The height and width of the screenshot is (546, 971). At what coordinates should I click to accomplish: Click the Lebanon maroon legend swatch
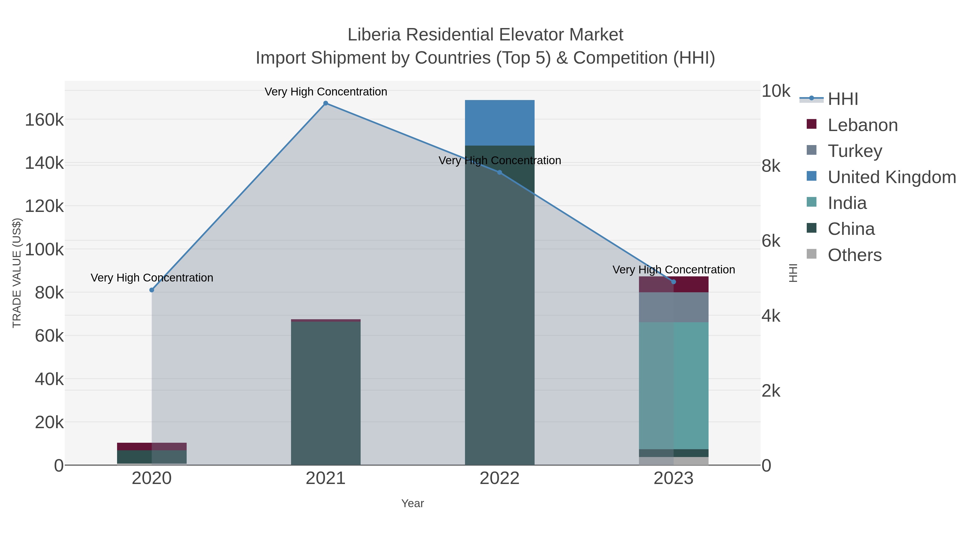point(812,124)
